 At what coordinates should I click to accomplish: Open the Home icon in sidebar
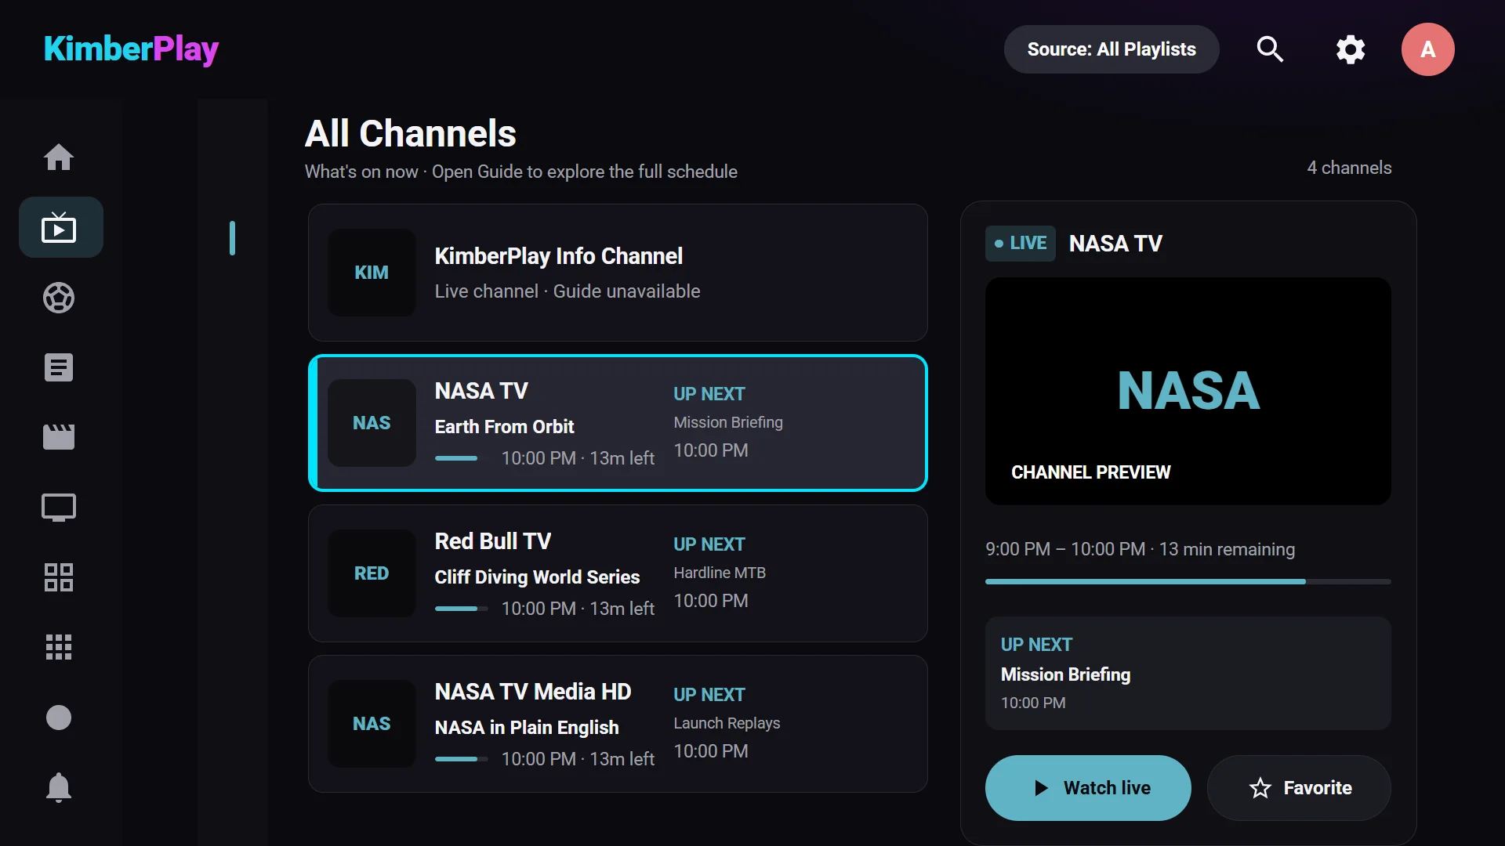[59, 157]
